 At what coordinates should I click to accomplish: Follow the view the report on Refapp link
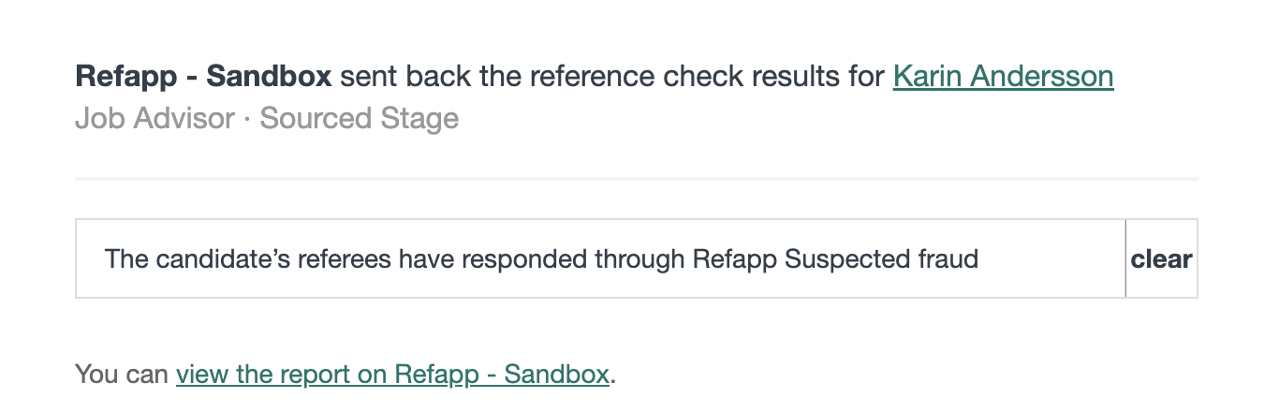point(393,375)
